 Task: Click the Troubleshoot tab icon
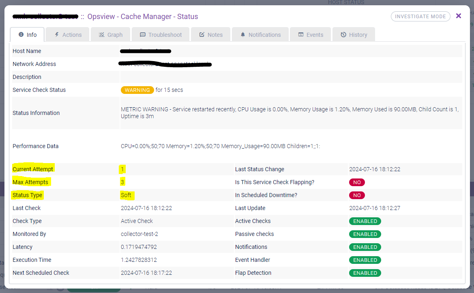[x=143, y=35]
